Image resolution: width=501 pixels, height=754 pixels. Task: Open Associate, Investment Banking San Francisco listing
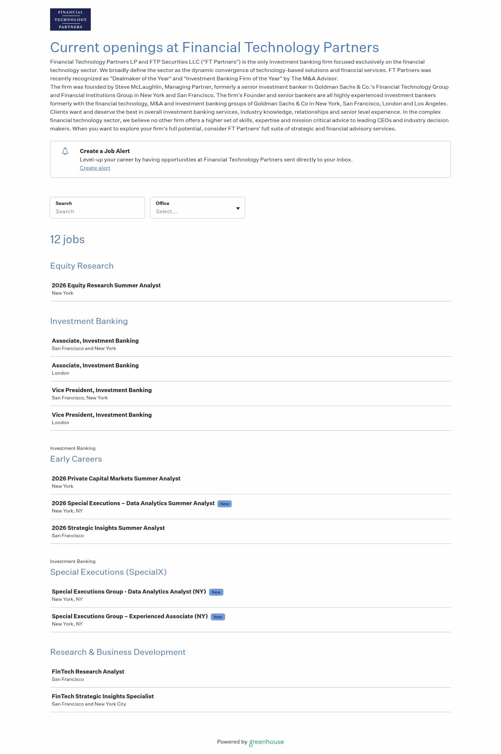pos(95,341)
